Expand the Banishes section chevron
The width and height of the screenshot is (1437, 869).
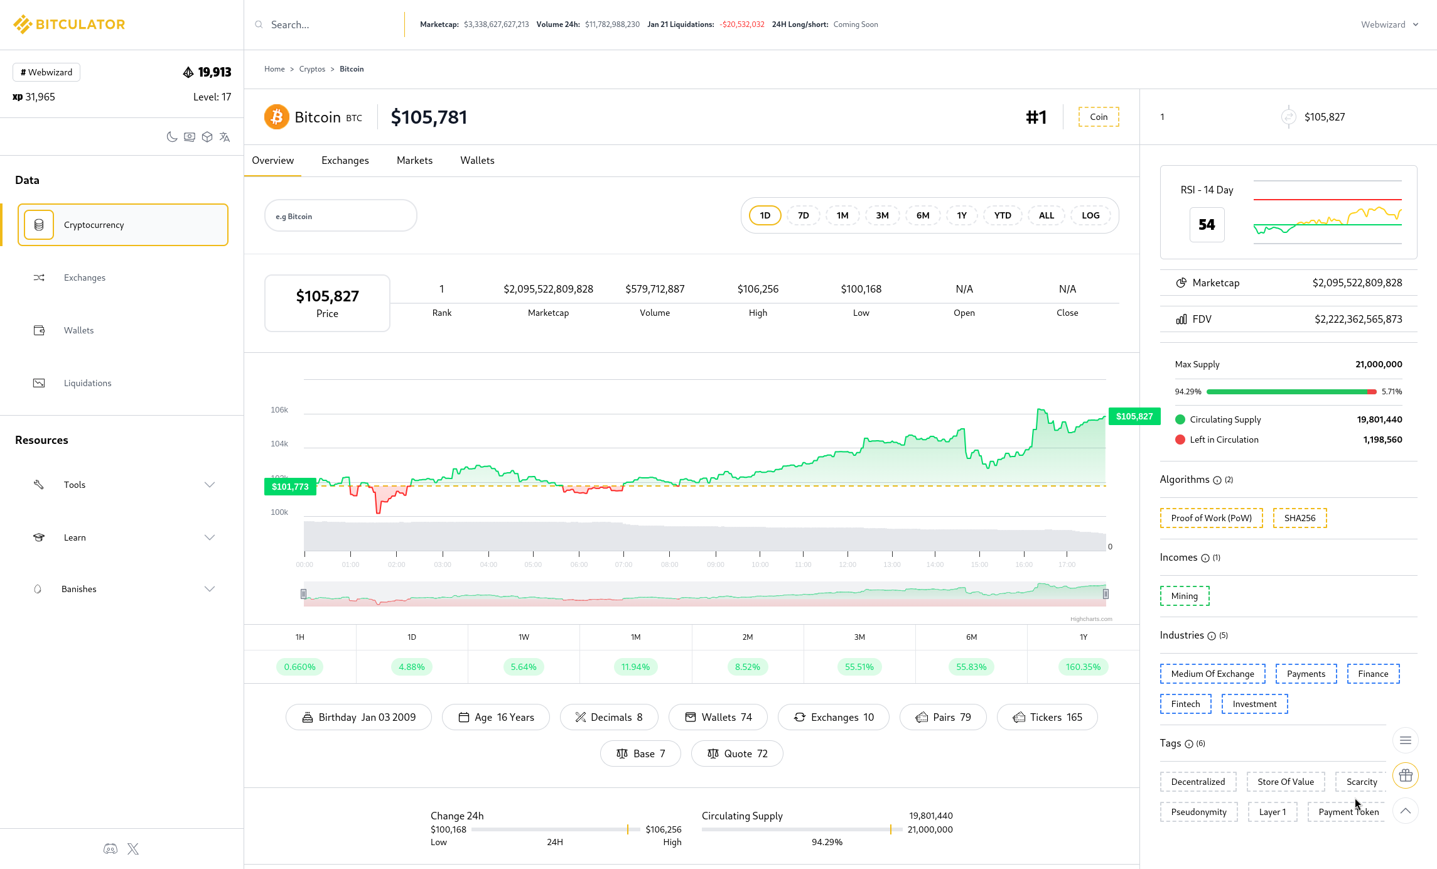(x=210, y=589)
